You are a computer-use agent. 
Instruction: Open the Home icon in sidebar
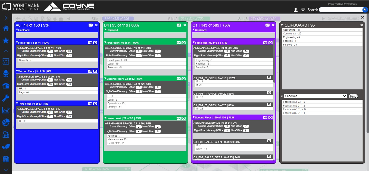point(6,29)
